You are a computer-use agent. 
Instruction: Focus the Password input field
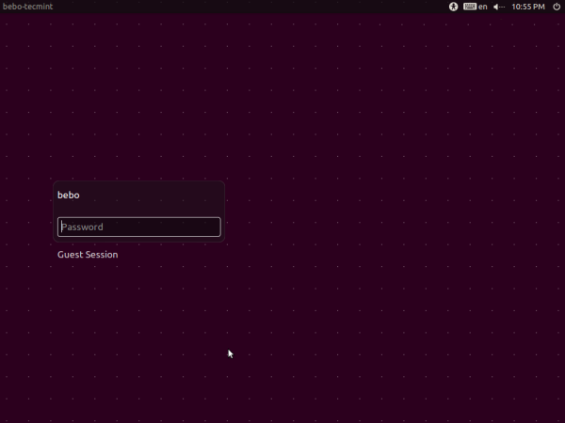pos(138,227)
